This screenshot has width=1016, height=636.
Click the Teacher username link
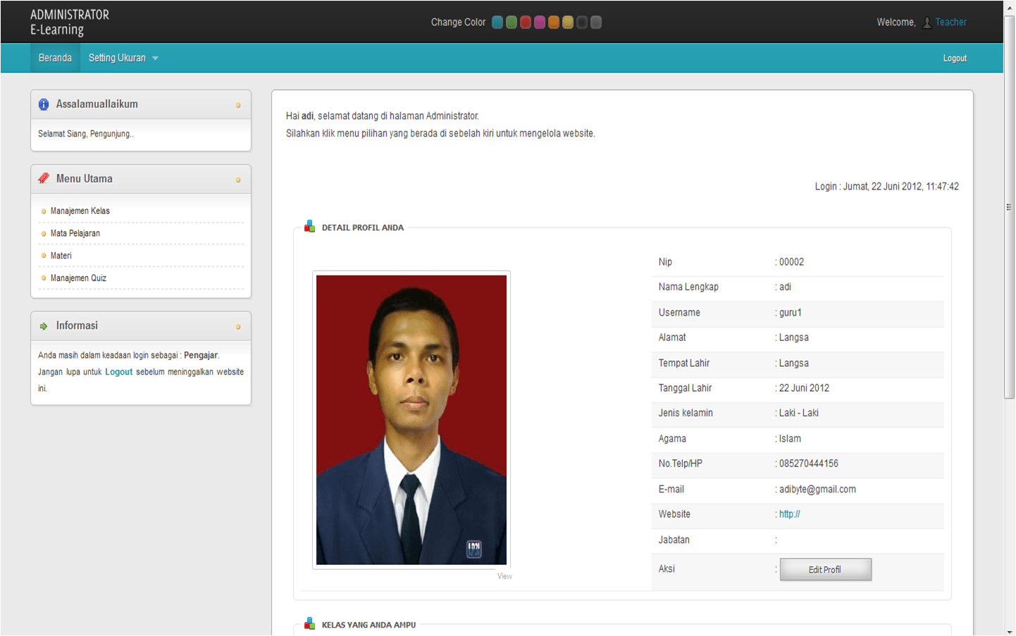point(951,23)
